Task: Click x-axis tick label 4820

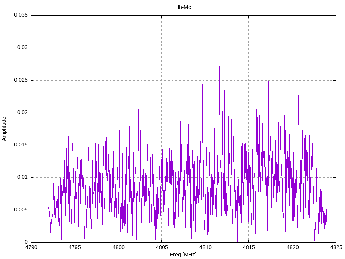Action: (292, 247)
